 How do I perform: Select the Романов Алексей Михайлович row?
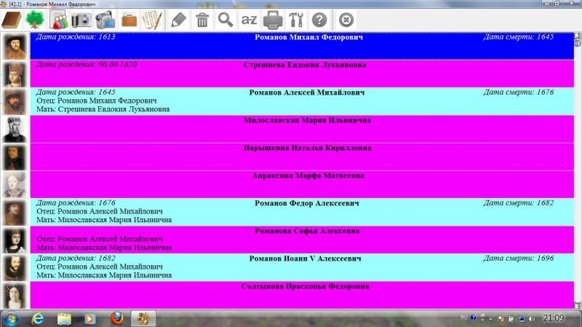click(x=302, y=101)
